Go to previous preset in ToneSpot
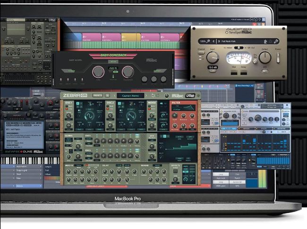Viewport: 307px width, 229px height. coord(213,41)
